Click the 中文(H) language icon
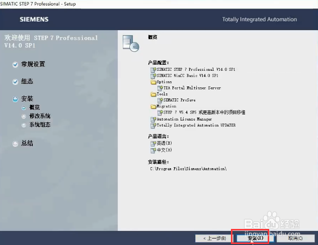This screenshot has width=318, height=245. coord(153,150)
